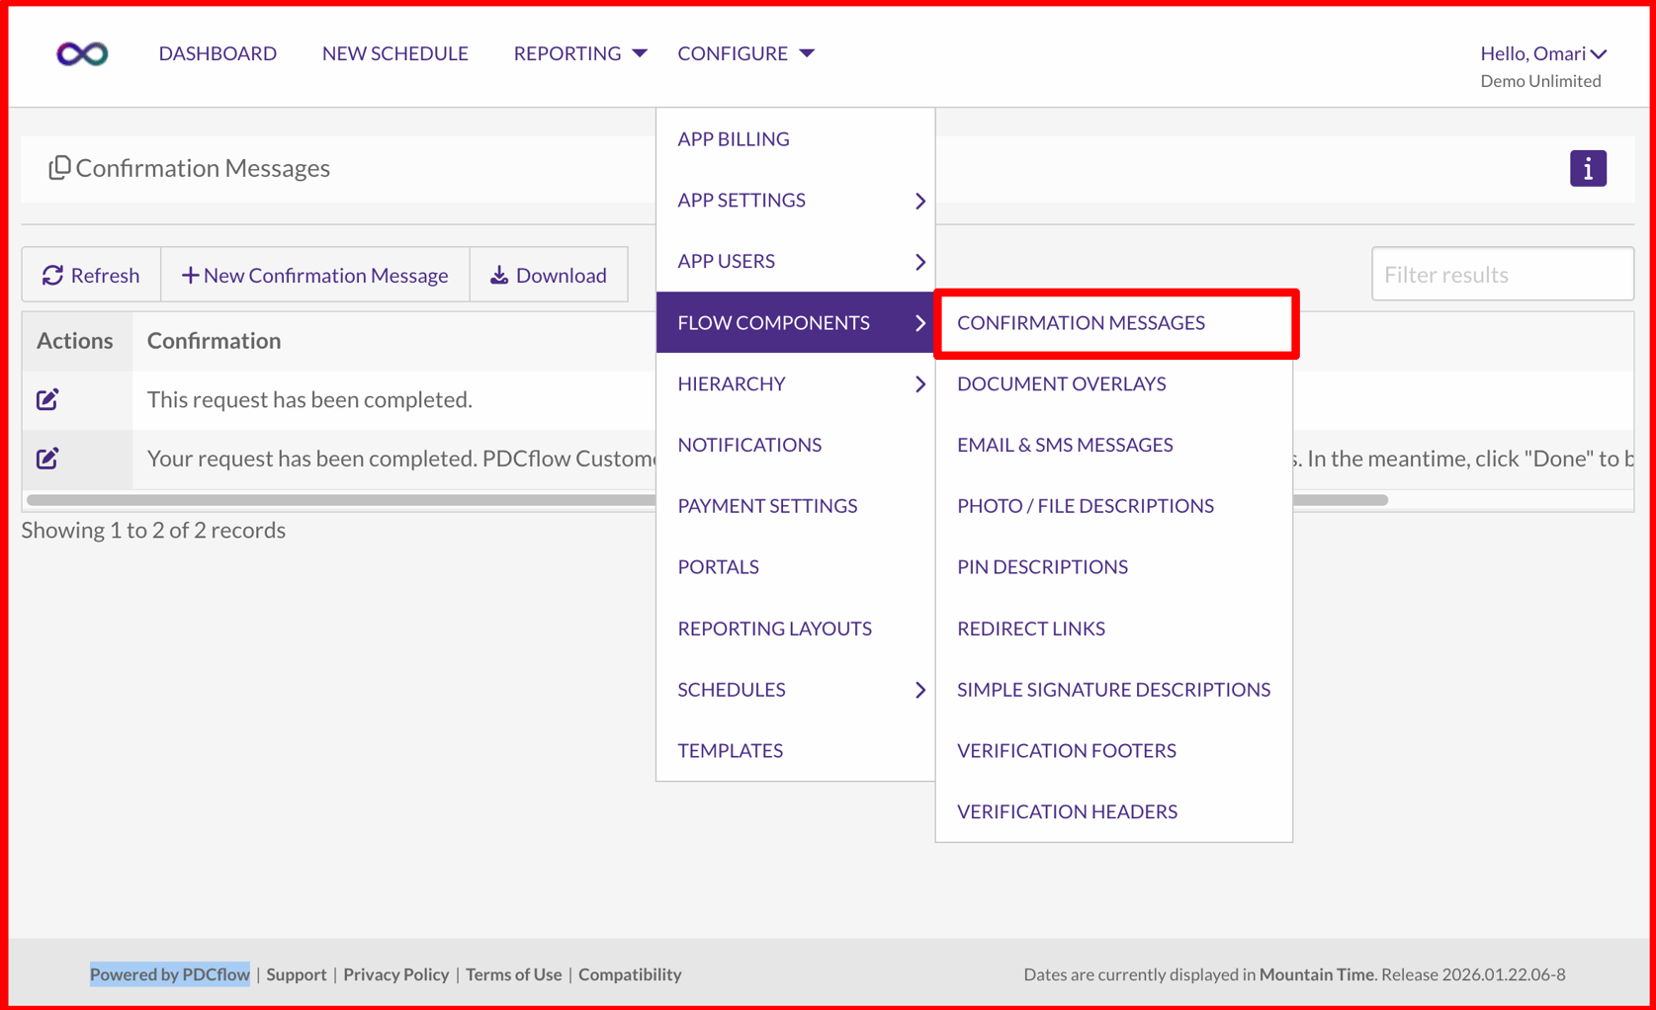Open Photo / File Descriptions entry
This screenshot has height=1010, width=1656.
(x=1114, y=506)
